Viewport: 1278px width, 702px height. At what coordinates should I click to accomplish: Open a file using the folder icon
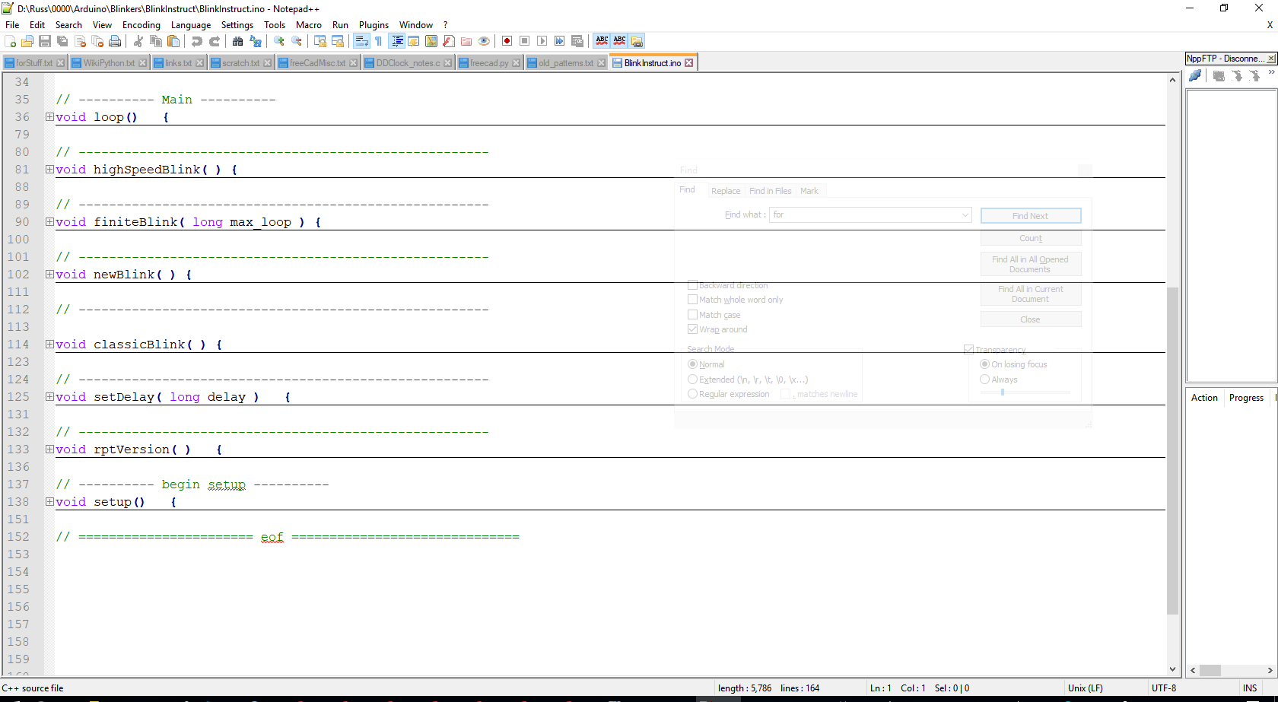pyautogui.click(x=27, y=41)
